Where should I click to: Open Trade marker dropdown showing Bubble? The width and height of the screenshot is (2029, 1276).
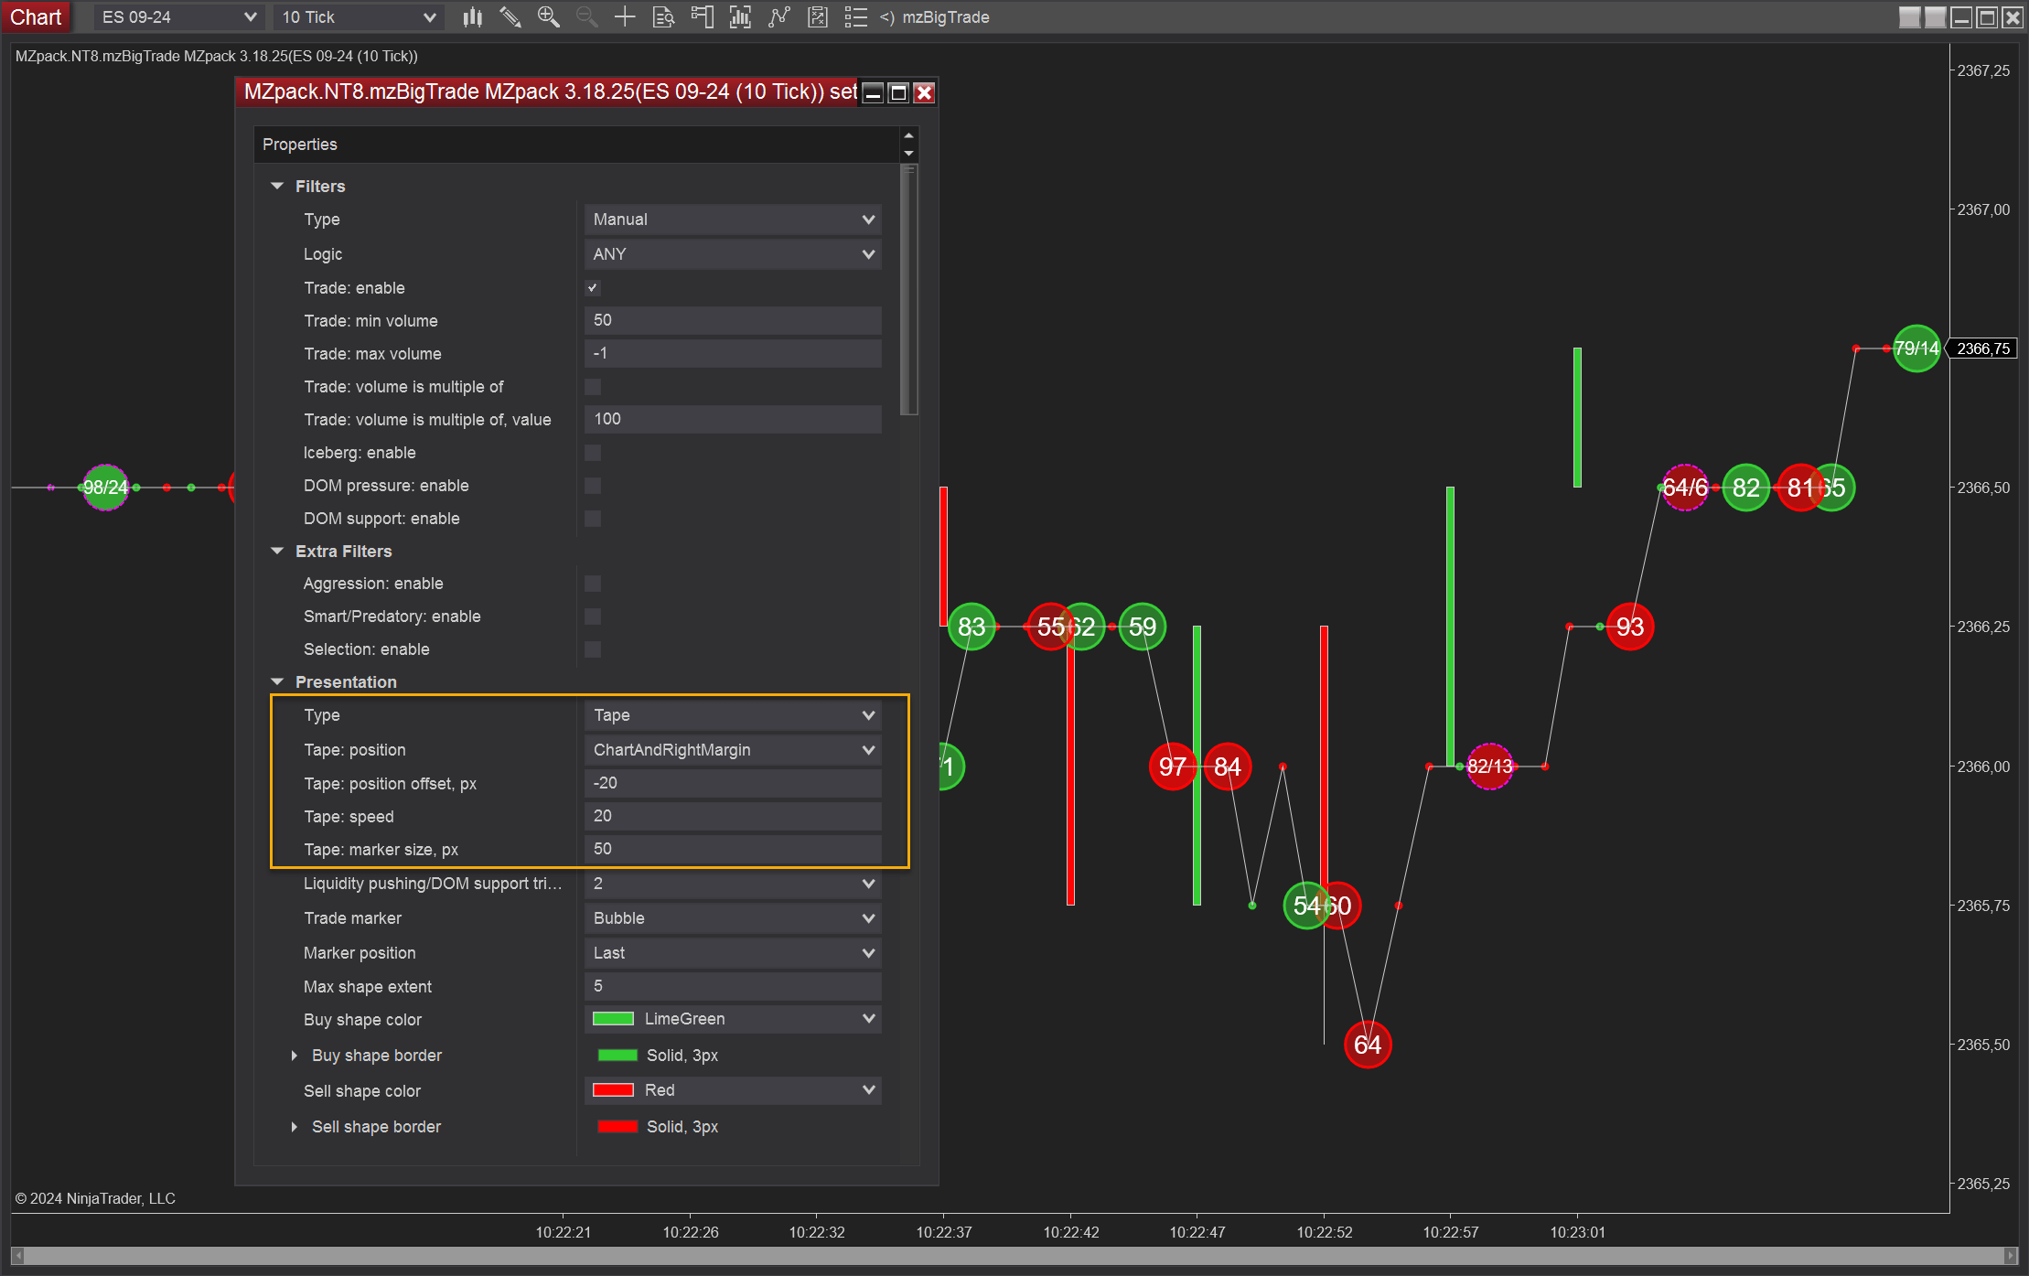click(733, 918)
